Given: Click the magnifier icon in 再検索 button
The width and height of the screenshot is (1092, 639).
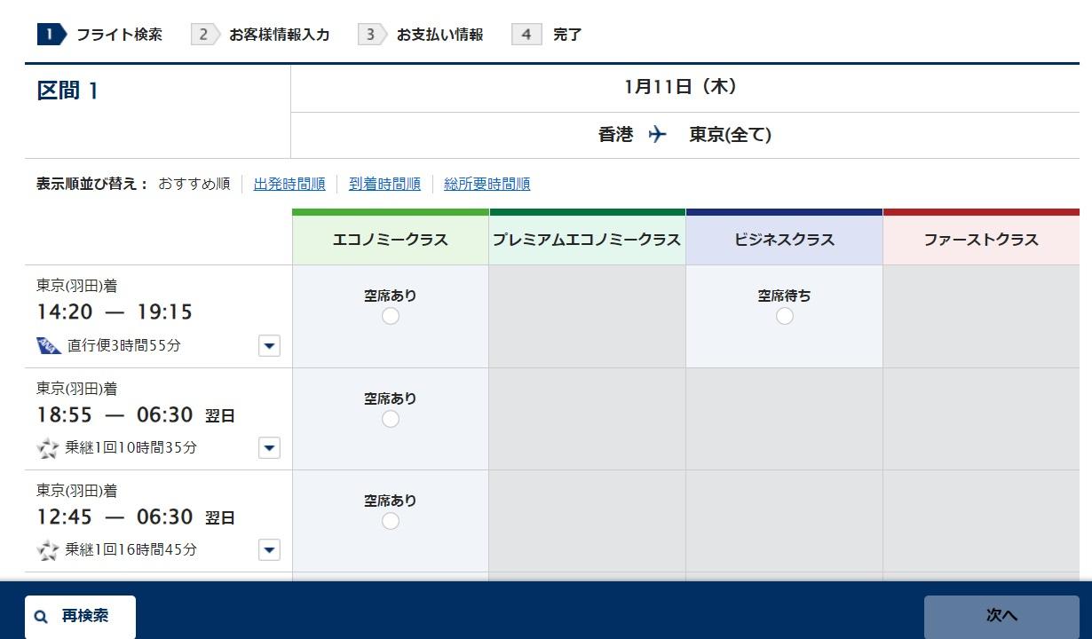Looking at the screenshot, I should click(x=42, y=617).
